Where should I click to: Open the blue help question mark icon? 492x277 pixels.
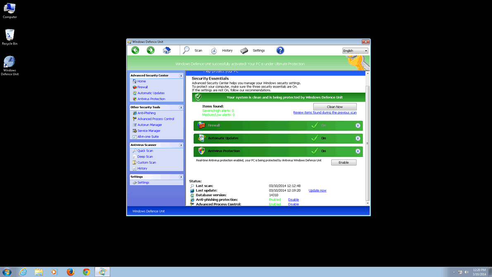click(x=280, y=50)
